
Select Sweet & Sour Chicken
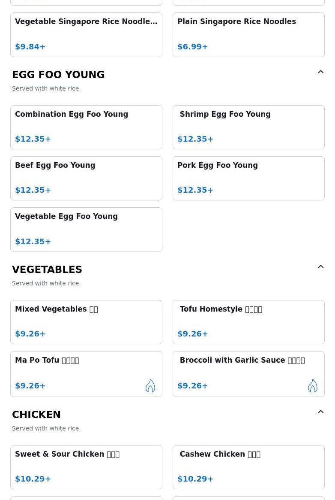point(86,467)
